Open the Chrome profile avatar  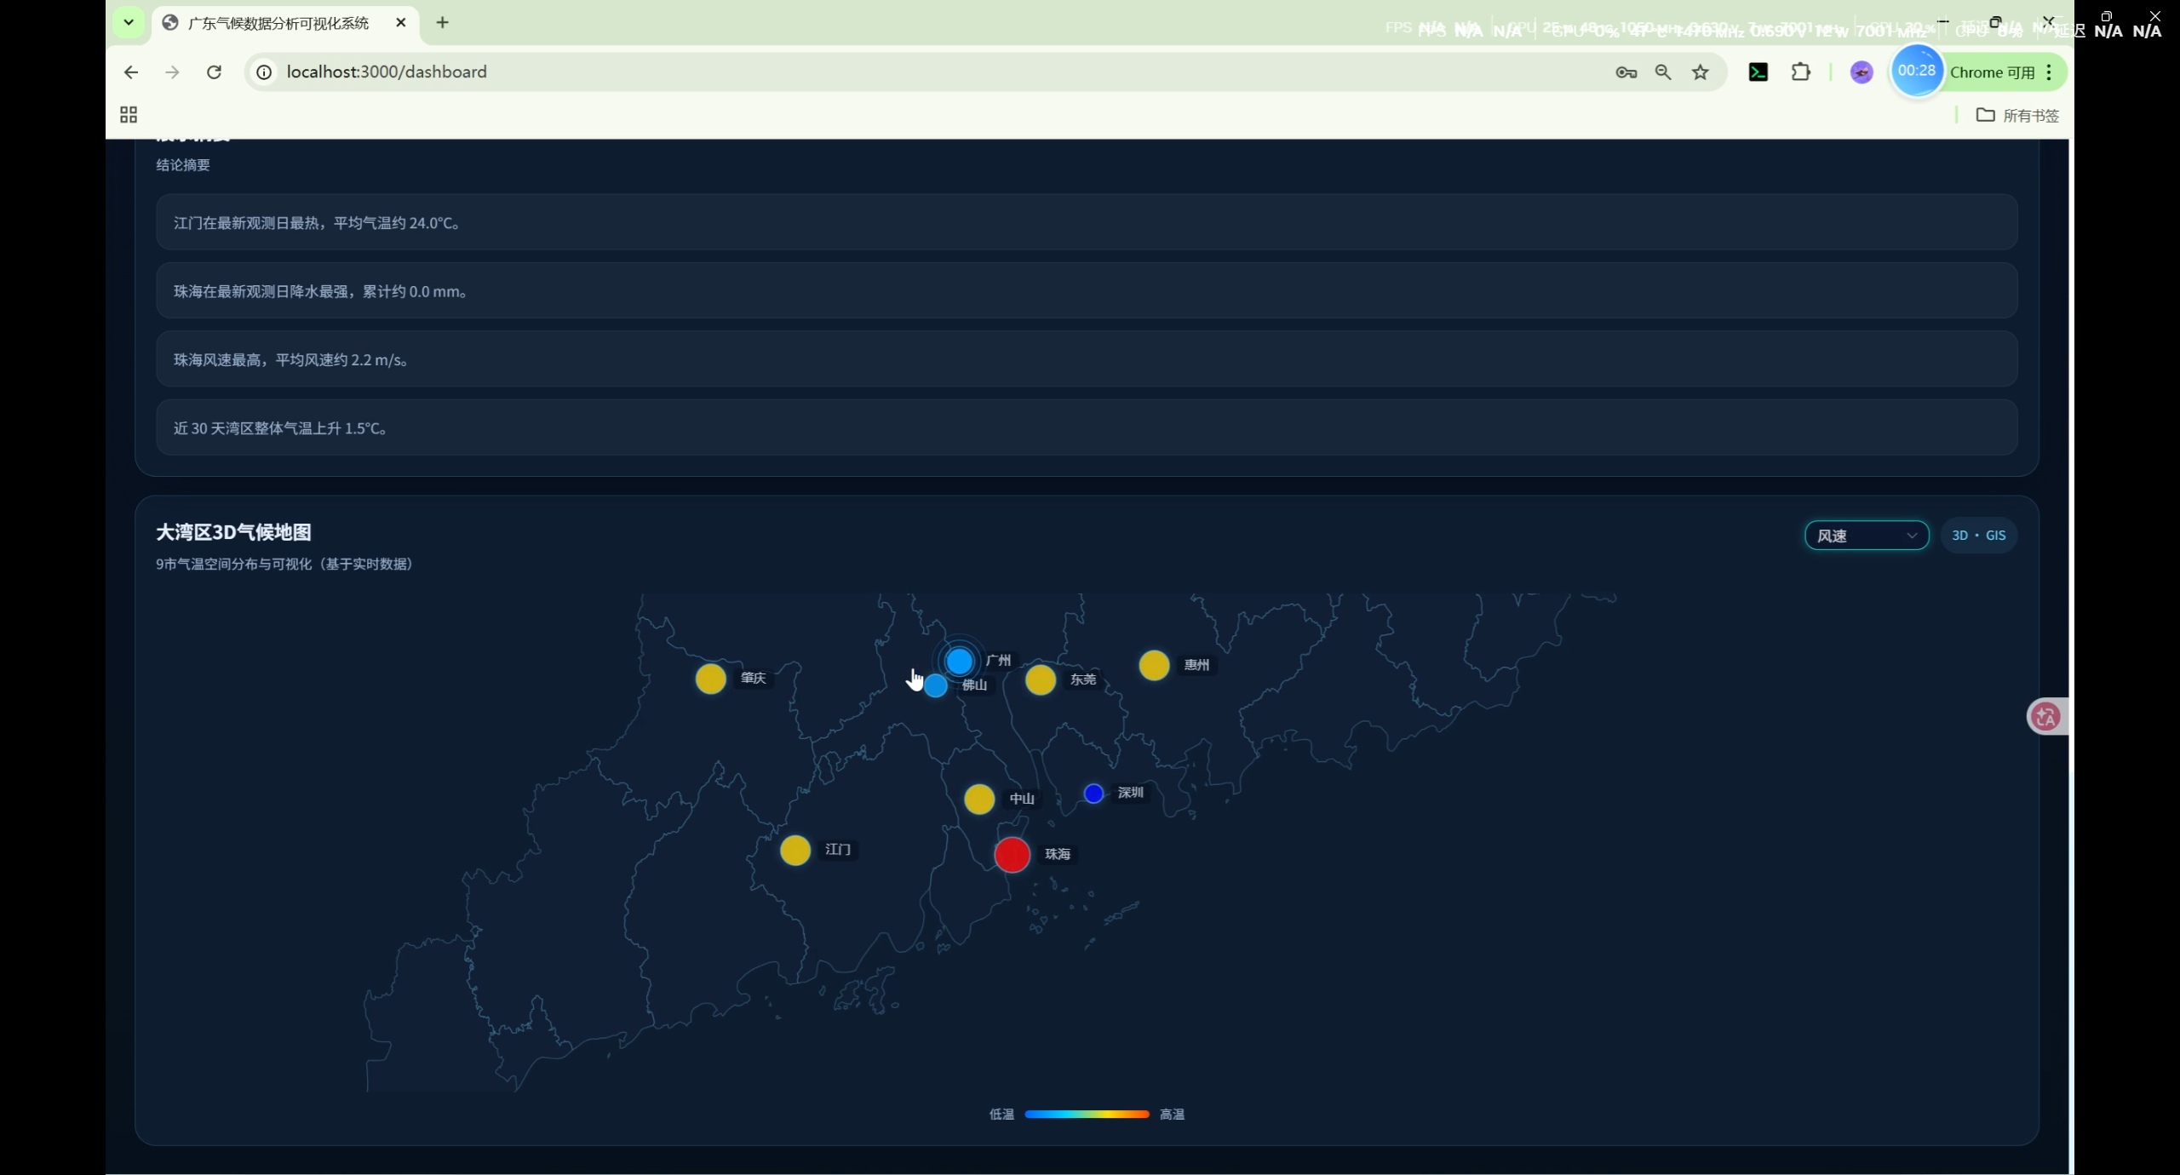click(1862, 72)
